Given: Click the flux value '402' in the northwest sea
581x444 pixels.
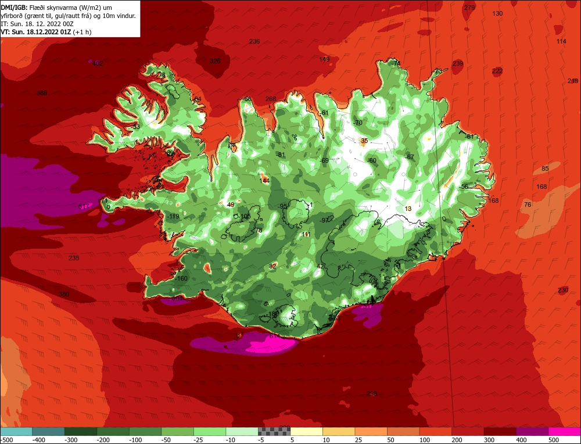Looking at the screenshot, I should [x=98, y=63].
